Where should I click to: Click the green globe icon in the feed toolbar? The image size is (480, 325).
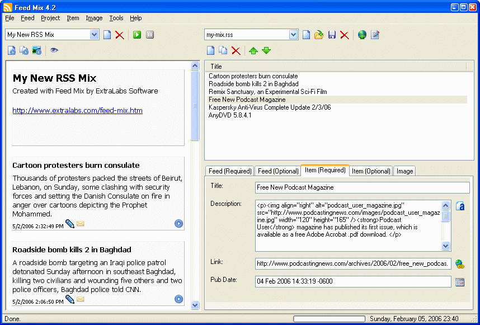(362, 35)
